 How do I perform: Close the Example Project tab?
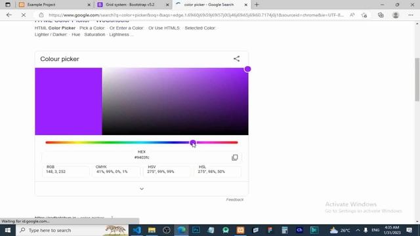tap(89, 5)
